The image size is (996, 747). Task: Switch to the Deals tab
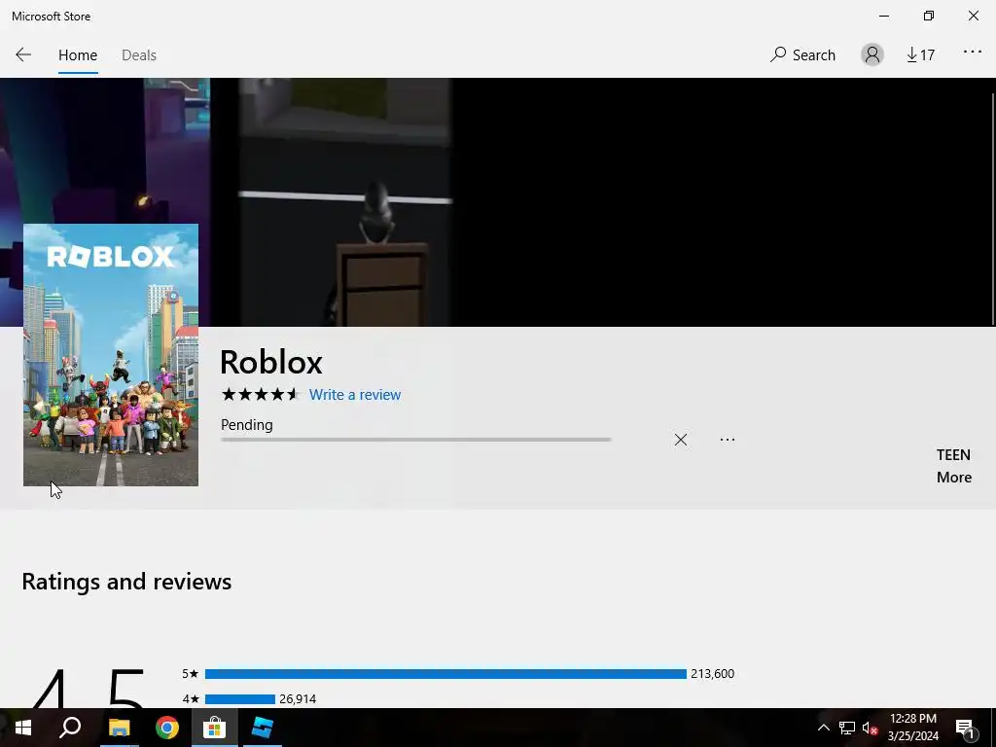point(139,55)
